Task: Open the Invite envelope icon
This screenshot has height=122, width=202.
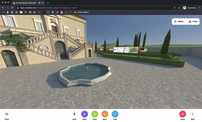Action: [7, 114]
